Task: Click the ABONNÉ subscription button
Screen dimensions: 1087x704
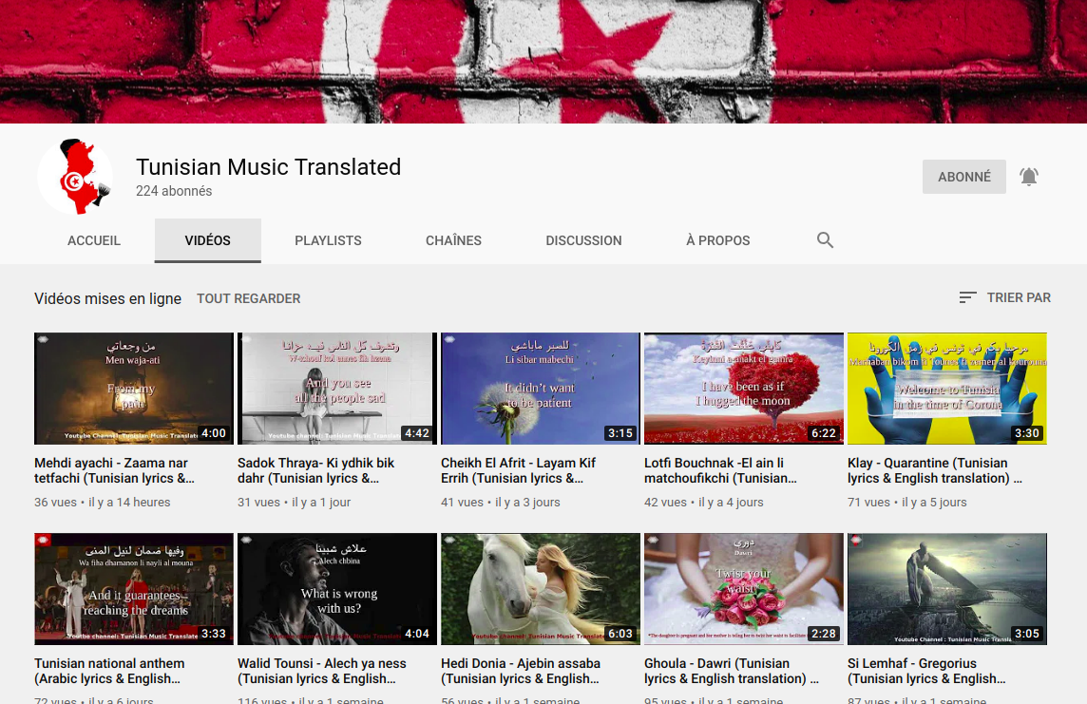Action: pos(963,177)
